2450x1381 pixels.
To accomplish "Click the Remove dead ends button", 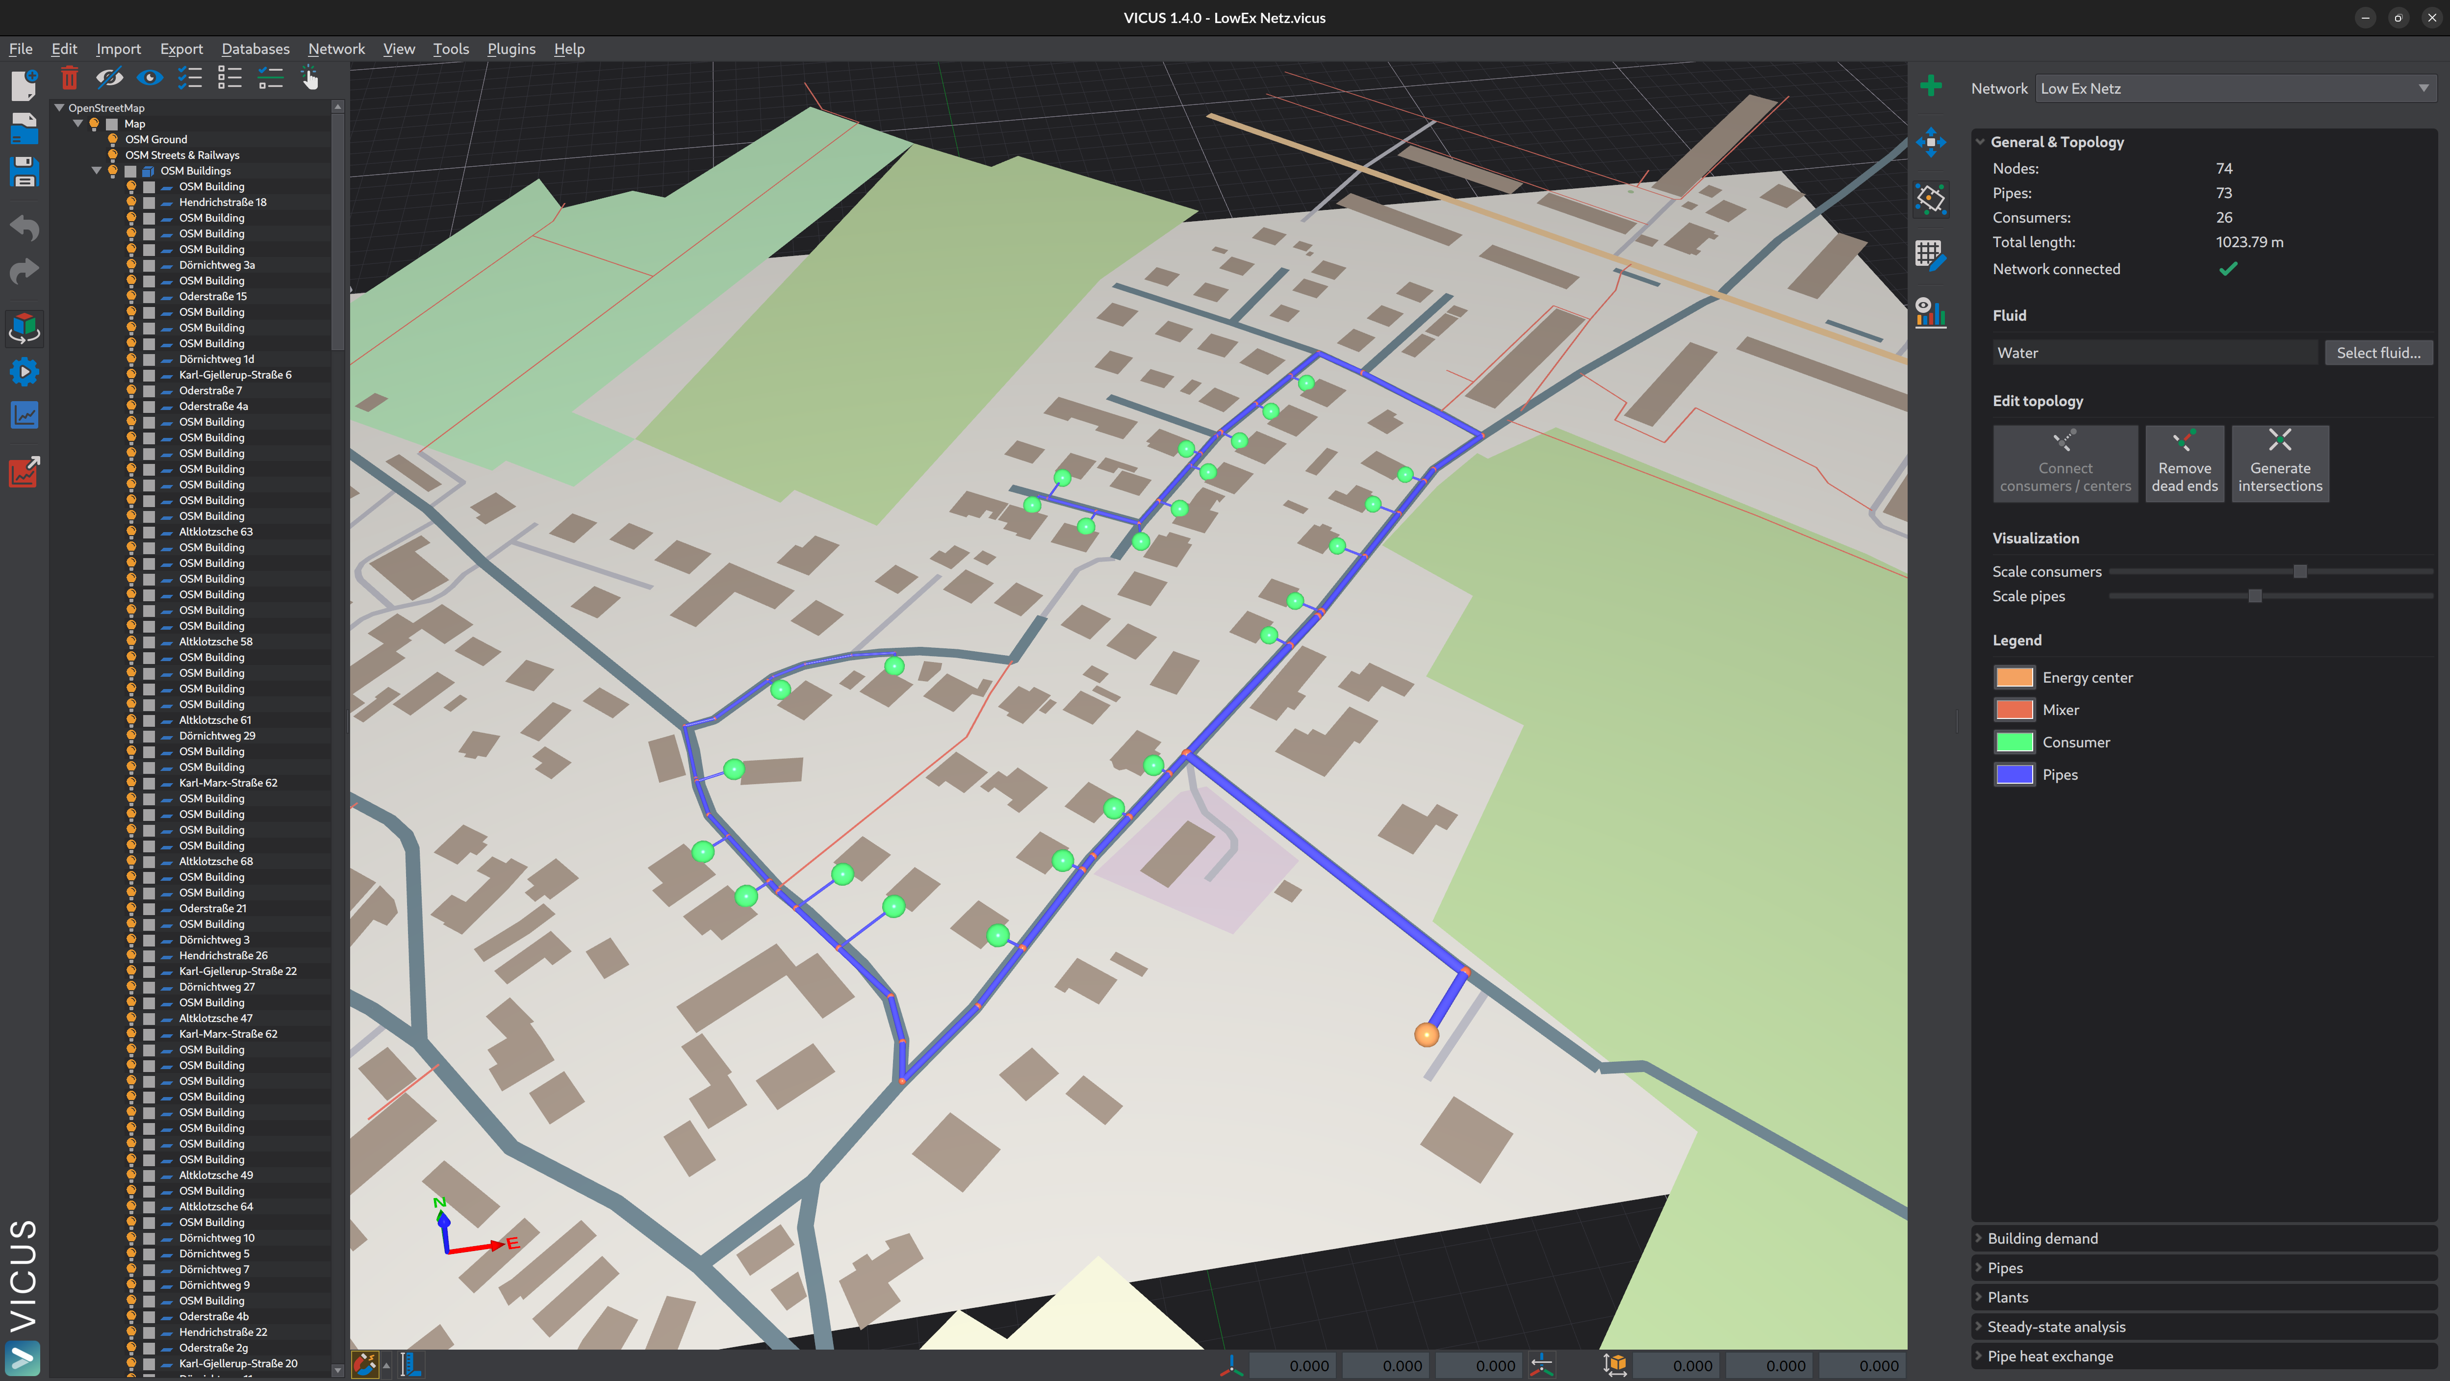I will 2184,463.
